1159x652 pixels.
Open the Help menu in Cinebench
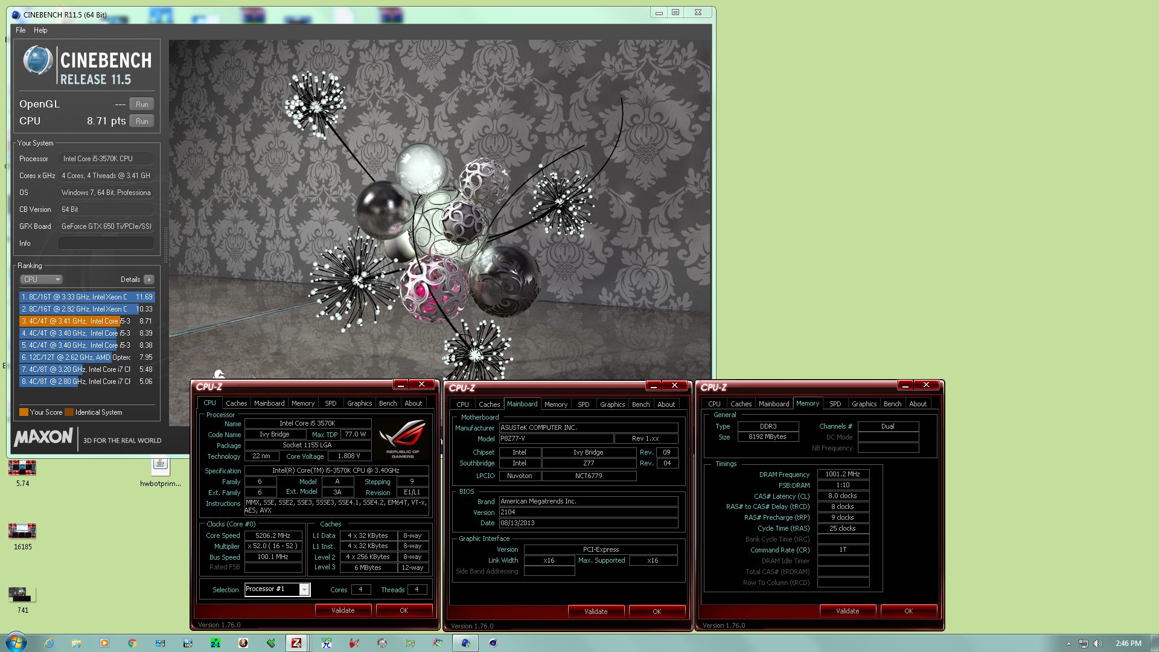(40, 30)
